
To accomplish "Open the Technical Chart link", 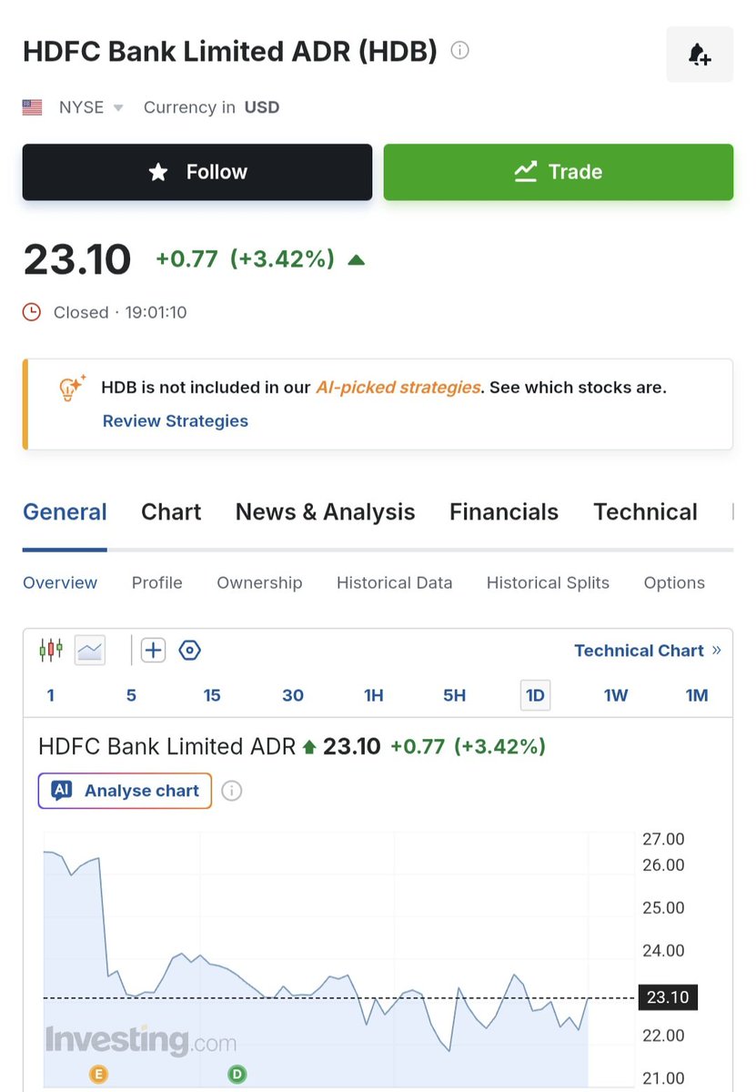I will click(648, 650).
